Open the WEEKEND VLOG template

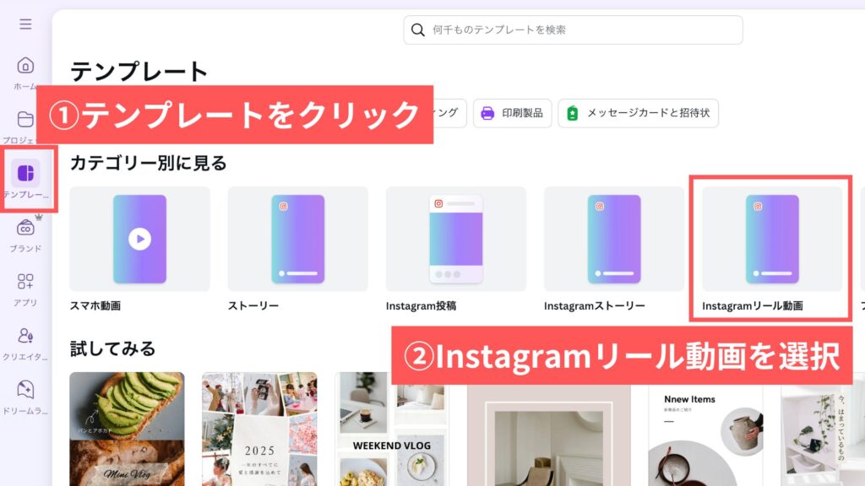click(392, 429)
